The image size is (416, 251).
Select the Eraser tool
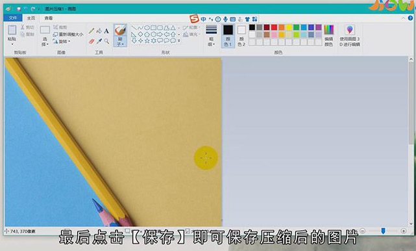(92, 41)
